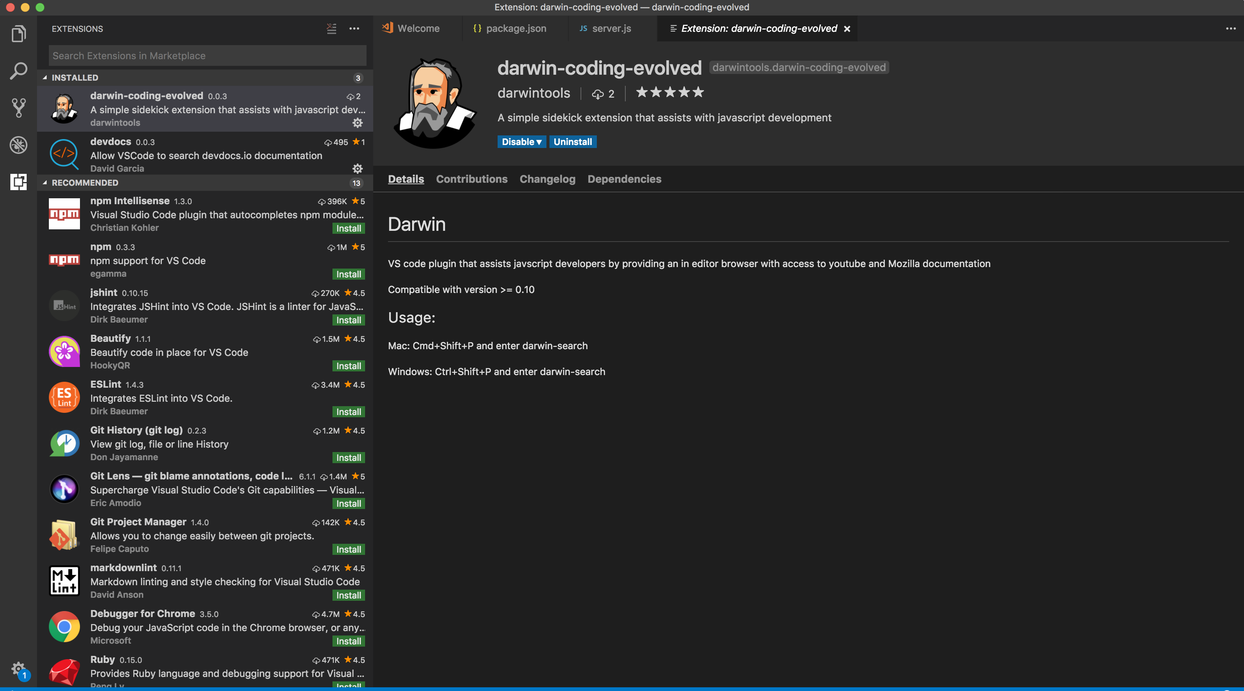Viewport: 1244px width, 691px height.
Task: Click the Search Extensions in Marketplace field
Action: coord(207,56)
